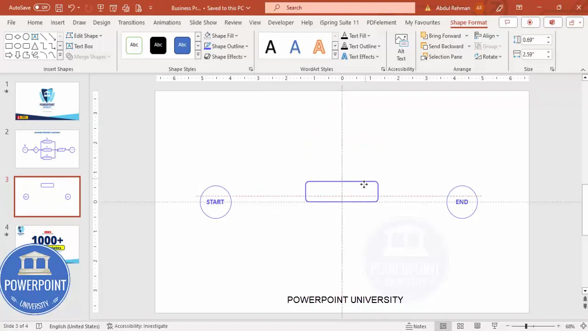This screenshot has width=588, height=331.
Task: Switch to the Design tab
Action: (x=102, y=23)
